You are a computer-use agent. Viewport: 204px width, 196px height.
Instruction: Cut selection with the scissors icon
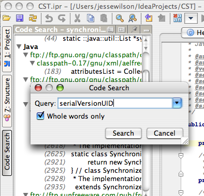(77, 18)
